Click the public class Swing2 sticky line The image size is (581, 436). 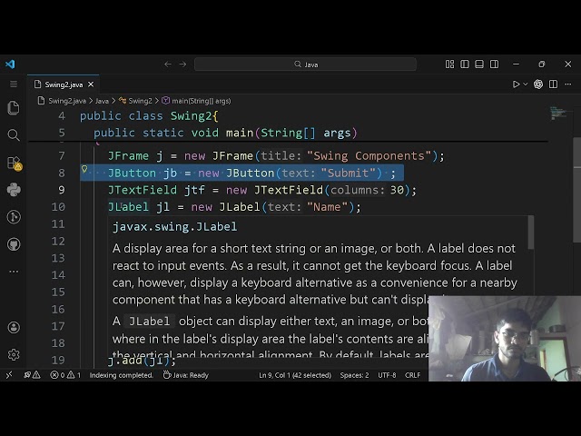tap(149, 115)
